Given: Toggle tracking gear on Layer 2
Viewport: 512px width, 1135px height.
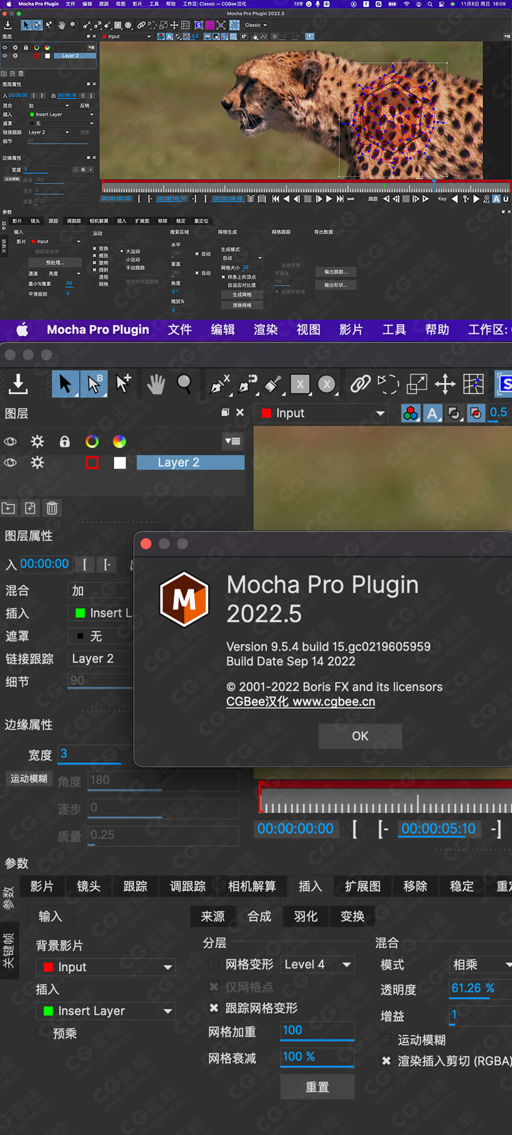Looking at the screenshot, I should [37, 462].
